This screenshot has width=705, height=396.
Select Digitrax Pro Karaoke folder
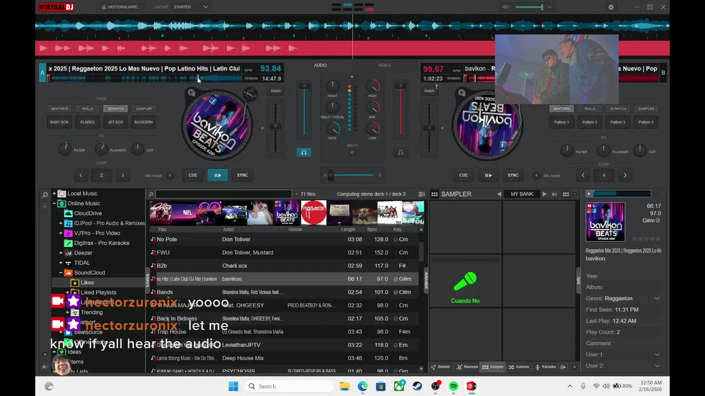point(102,243)
